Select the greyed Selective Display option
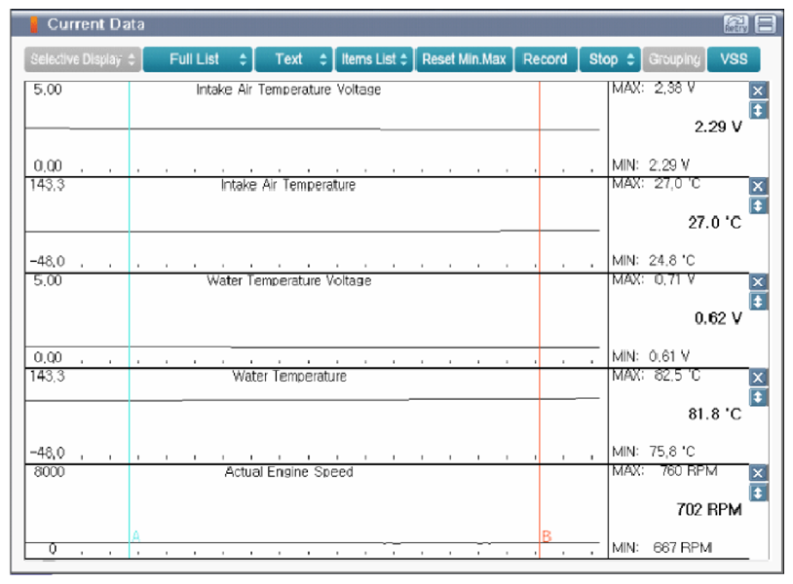 tap(83, 59)
